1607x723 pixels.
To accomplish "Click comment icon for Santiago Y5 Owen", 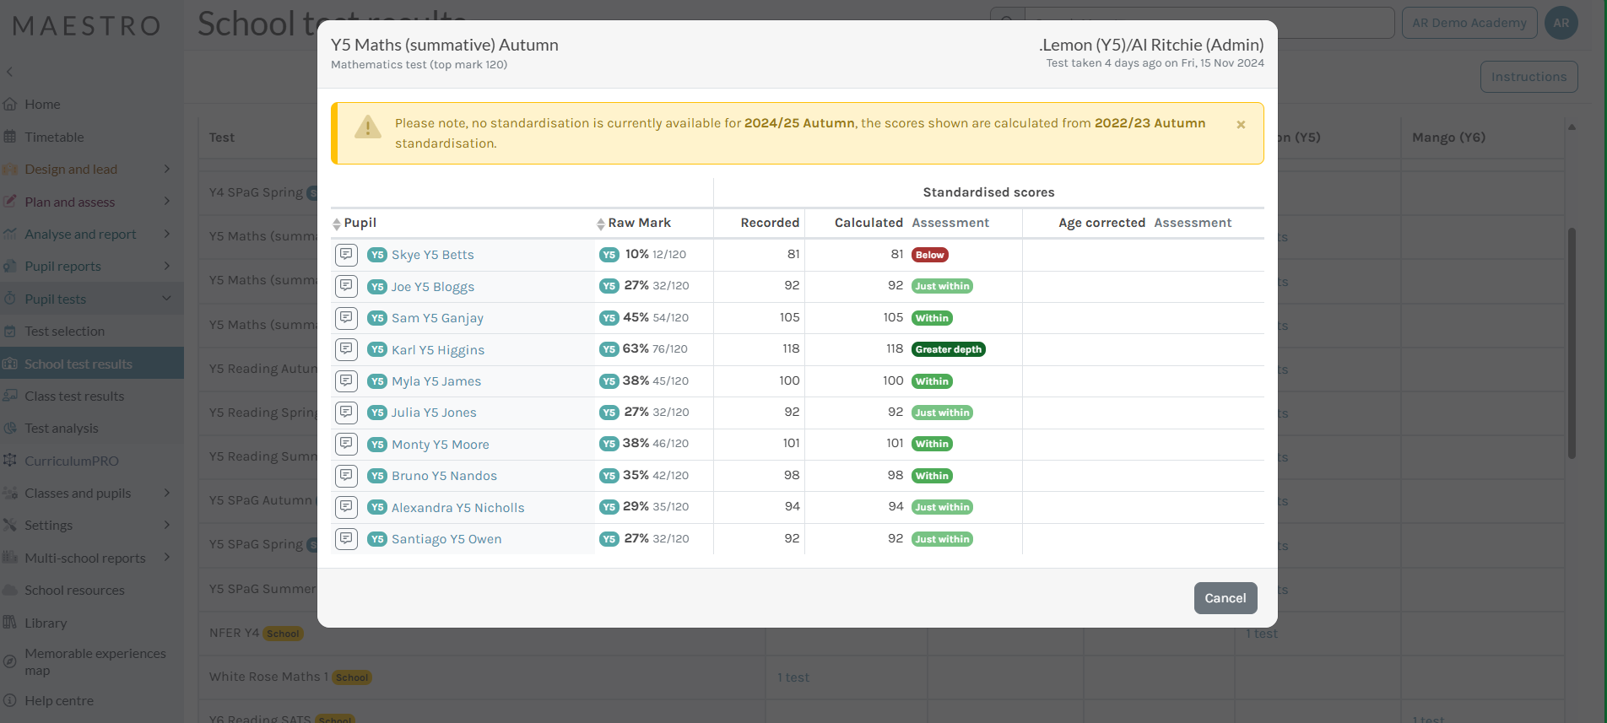I will [346, 538].
